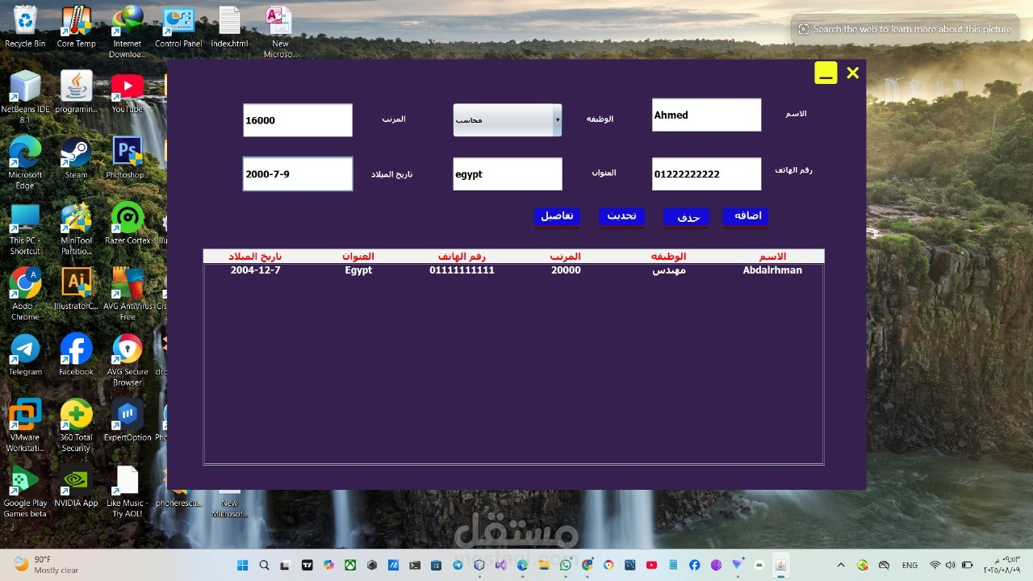This screenshot has height=581, width=1033.
Task: Click the ENG language indicator
Action: (910, 565)
